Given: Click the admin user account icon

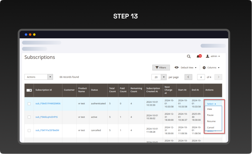Looking at the screenshot, I should tap(207, 56).
